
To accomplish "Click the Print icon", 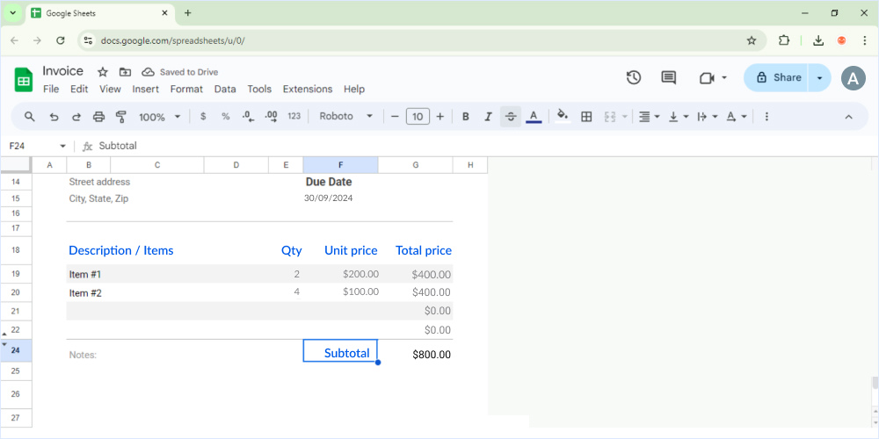I will click(98, 117).
